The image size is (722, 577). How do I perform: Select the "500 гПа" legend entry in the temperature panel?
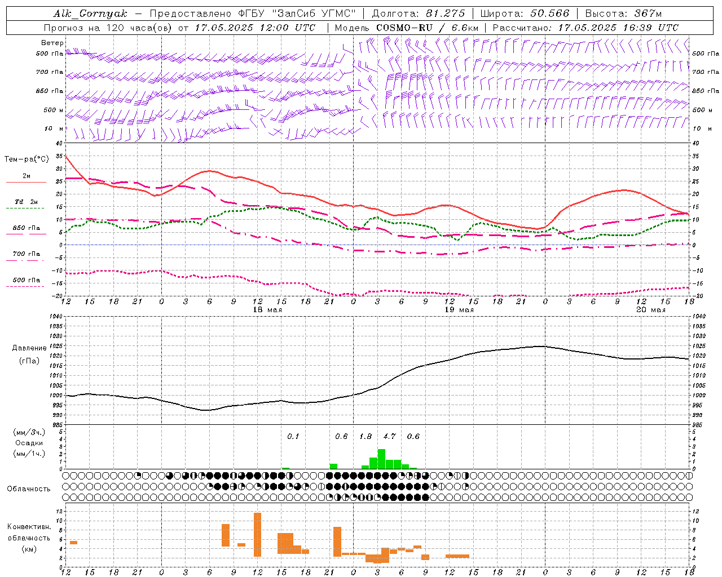tap(27, 280)
